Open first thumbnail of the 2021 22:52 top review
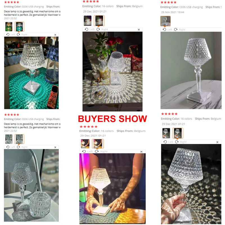Viewport: 225px width, 225px height. [9, 26]
